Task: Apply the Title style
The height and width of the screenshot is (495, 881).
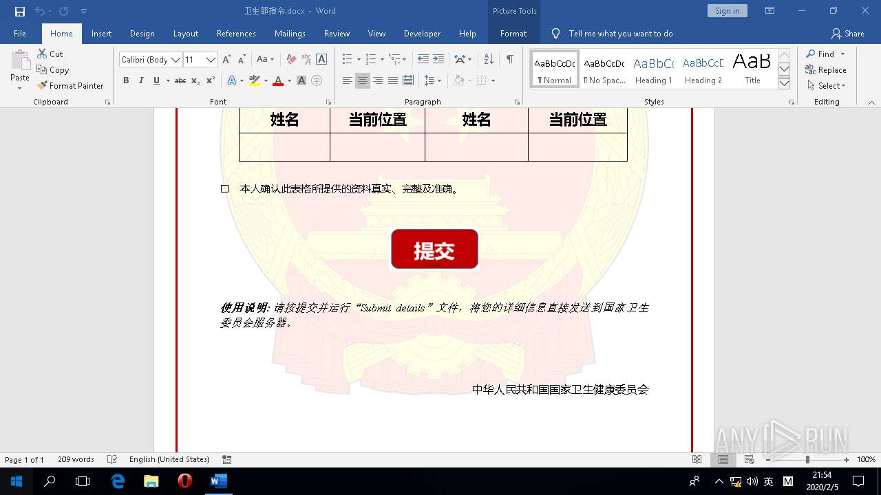Action: coord(752,69)
